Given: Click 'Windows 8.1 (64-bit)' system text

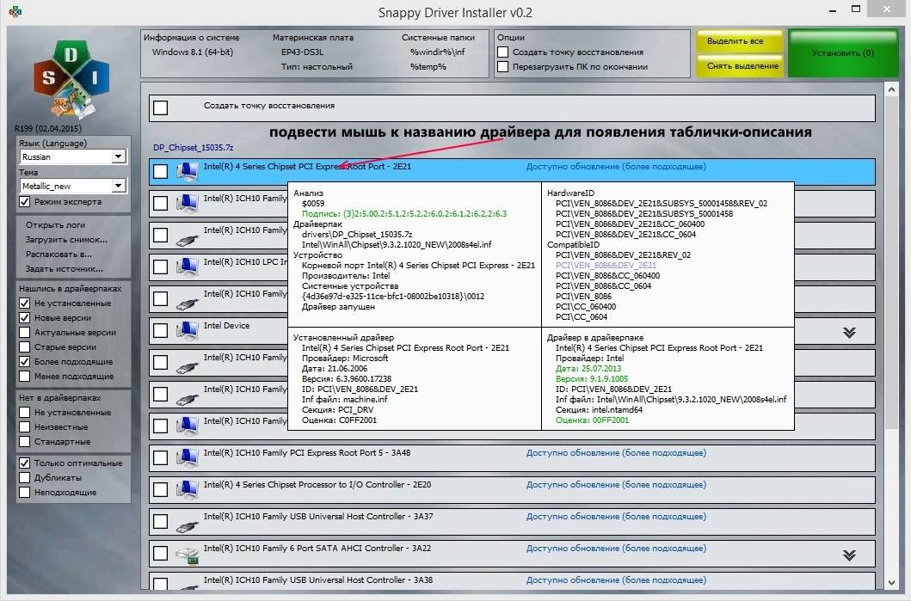Looking at the screenshot, I should click(x=193, y=52).
